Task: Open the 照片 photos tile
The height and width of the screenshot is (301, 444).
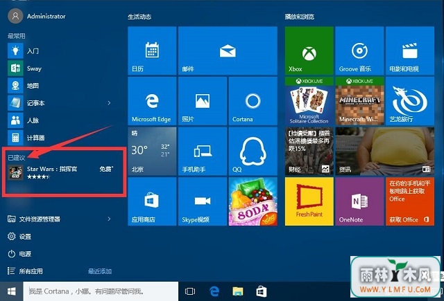Action: [203, 101]
